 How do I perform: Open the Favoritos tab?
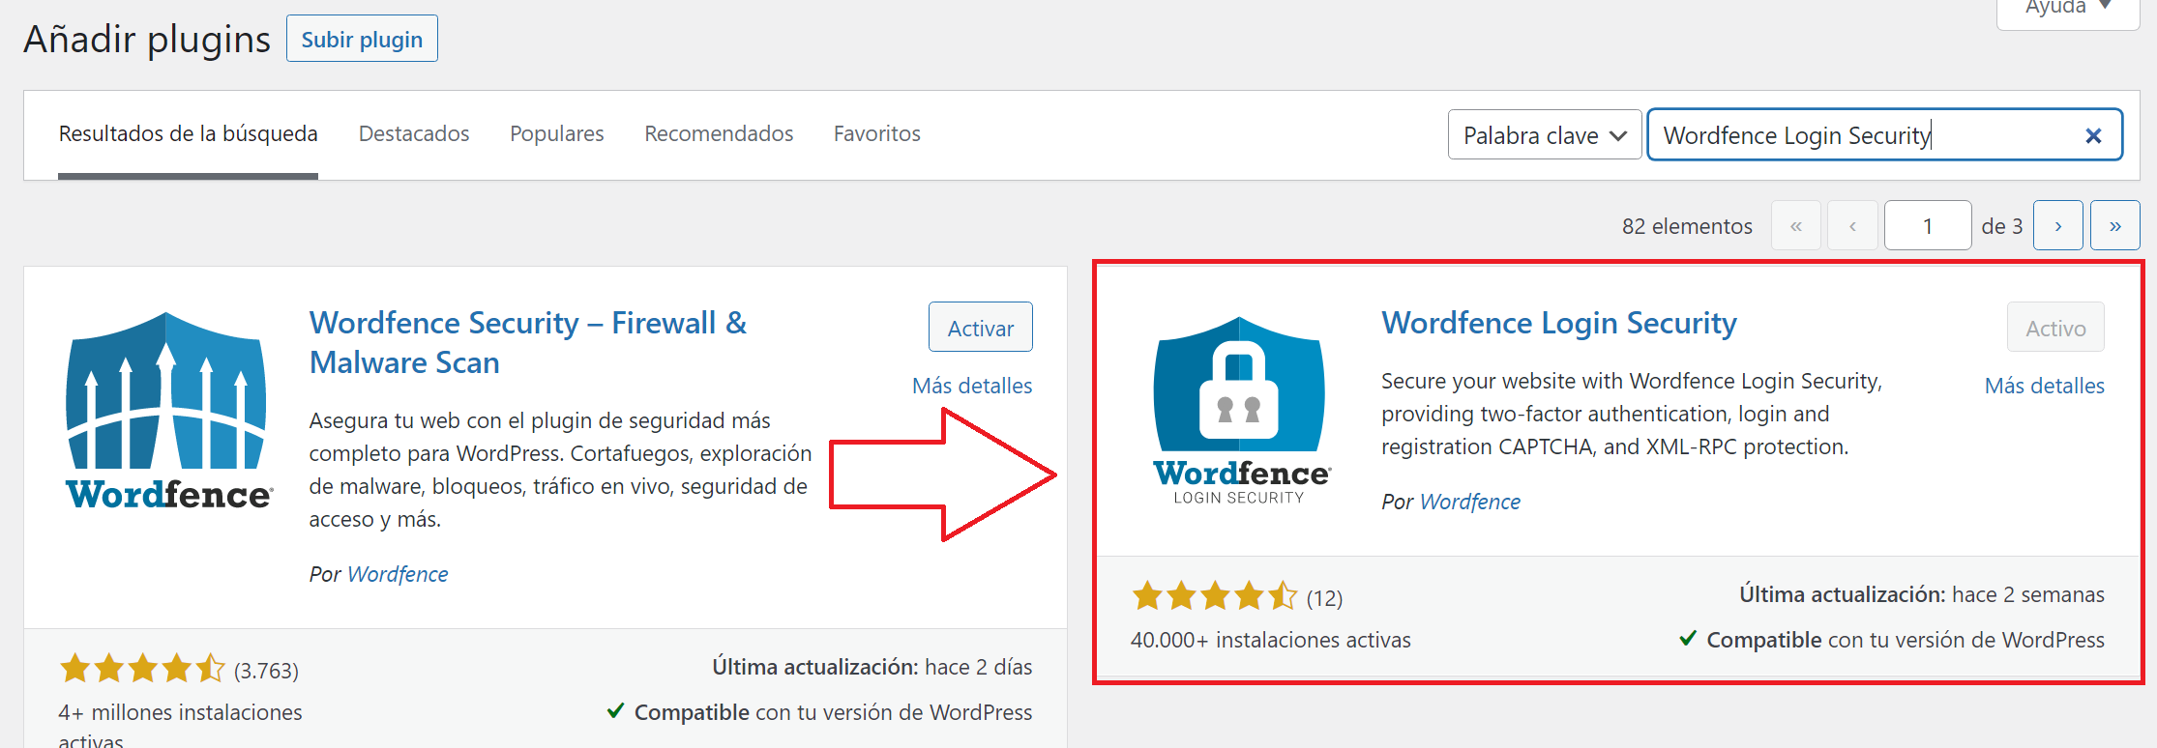click(x=877, y=133)
